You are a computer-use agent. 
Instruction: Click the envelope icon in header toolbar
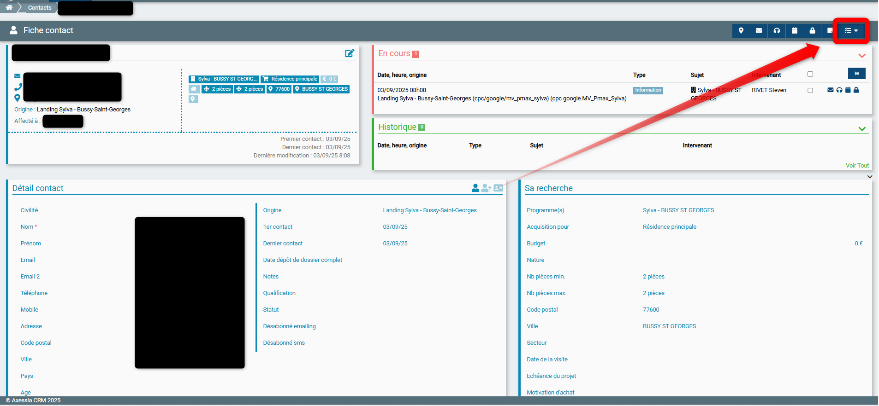(x=759, y=30)
